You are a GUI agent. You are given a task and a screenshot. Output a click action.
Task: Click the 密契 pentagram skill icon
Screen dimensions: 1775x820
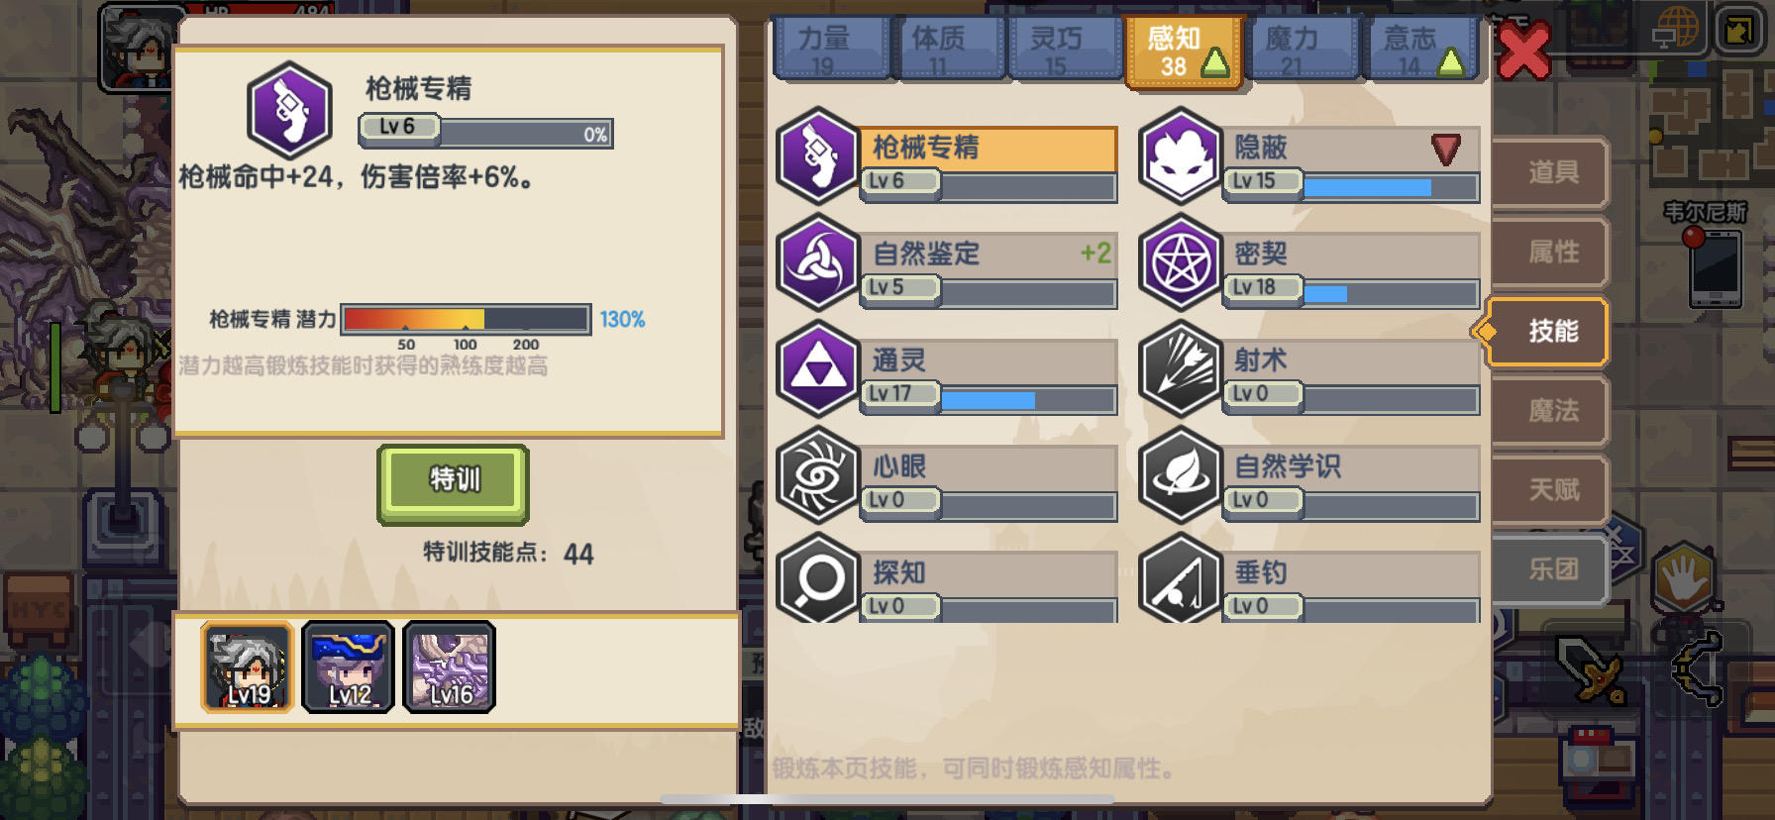1180,262
